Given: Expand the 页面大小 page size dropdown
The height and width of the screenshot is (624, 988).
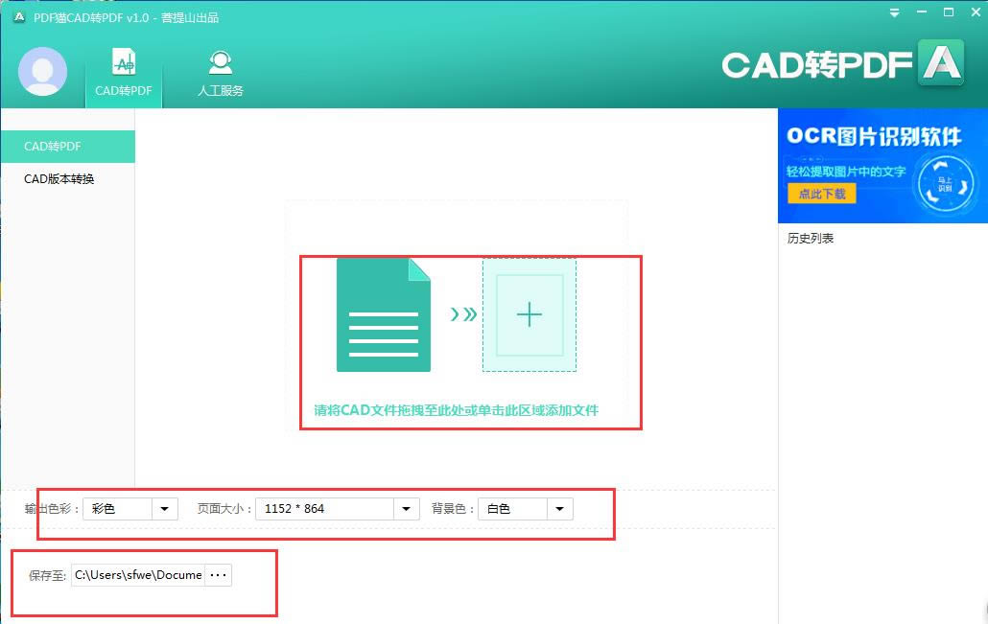Looking at the screenshot, I should 407,509.
